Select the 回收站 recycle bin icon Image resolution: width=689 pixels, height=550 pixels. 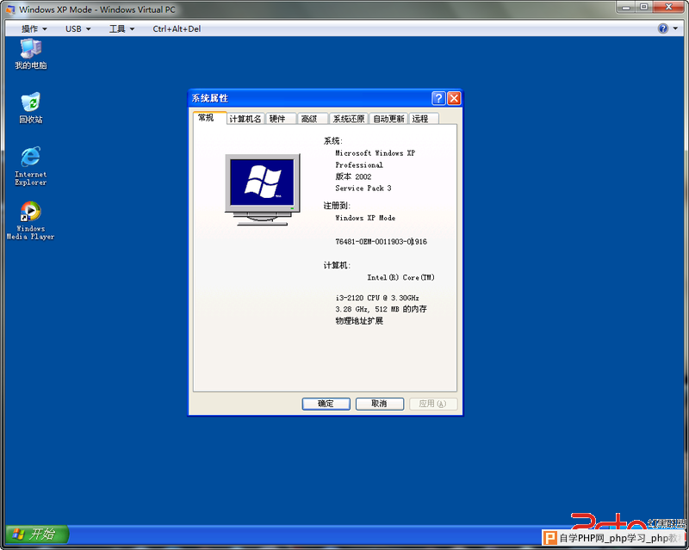coord(31,108)
